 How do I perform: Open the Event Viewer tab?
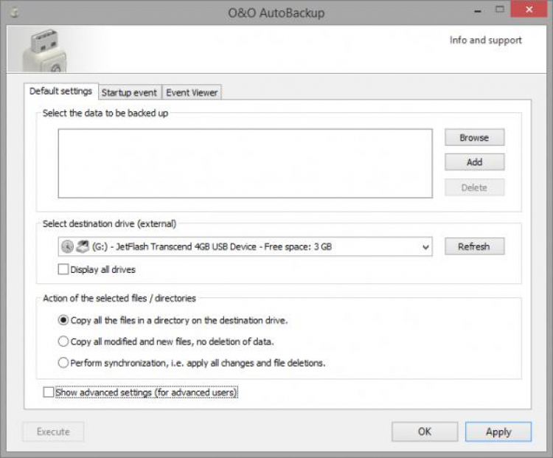point(192,92)
